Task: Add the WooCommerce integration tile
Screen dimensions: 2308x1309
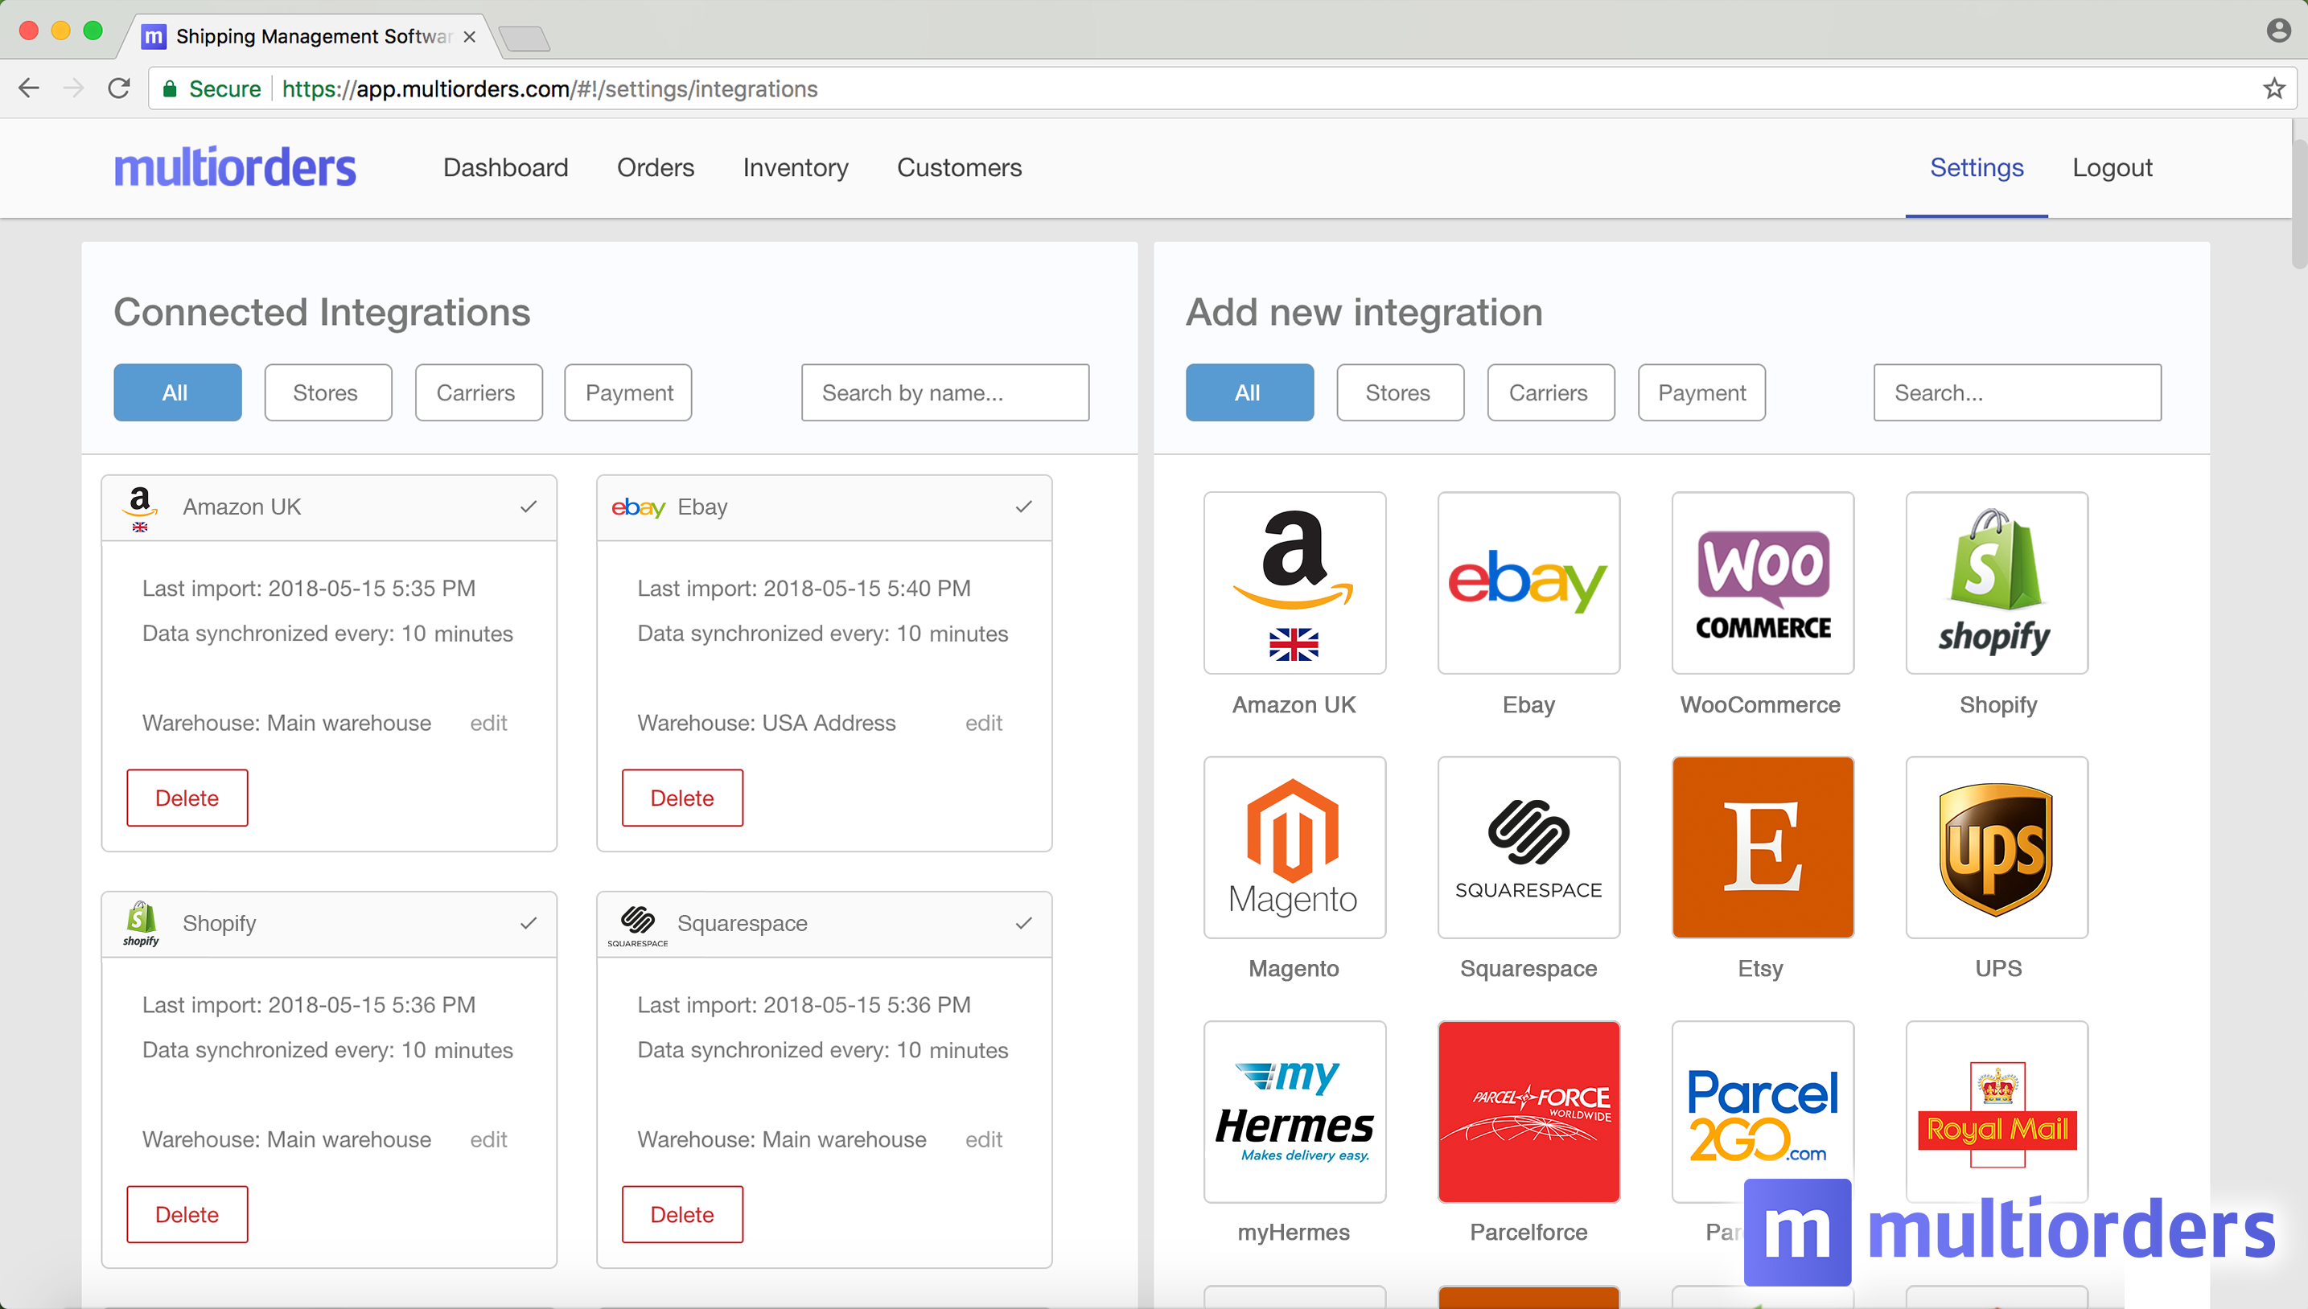Action: (x=1762, y=583)
